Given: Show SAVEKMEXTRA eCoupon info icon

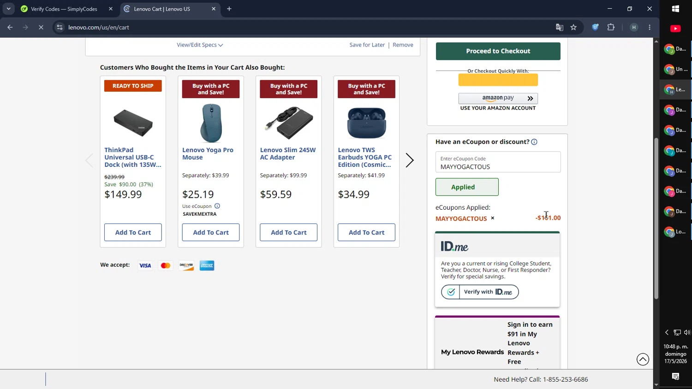Looking at the screenshot, I should click(217, 206).
